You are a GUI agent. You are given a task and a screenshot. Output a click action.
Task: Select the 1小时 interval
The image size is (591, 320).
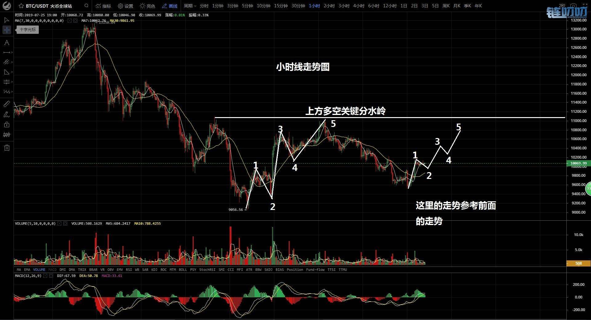tap(314, 6)
